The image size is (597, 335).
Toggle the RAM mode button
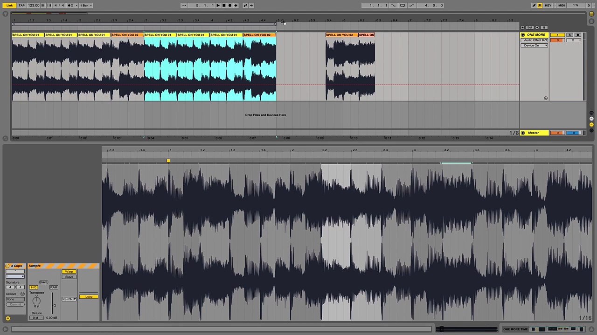54,287
